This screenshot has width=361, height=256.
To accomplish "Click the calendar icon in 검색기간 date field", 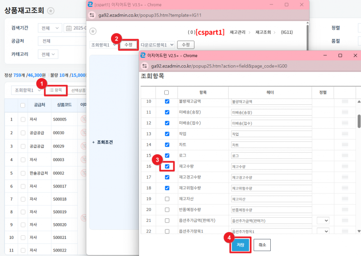I will [69, 28].
